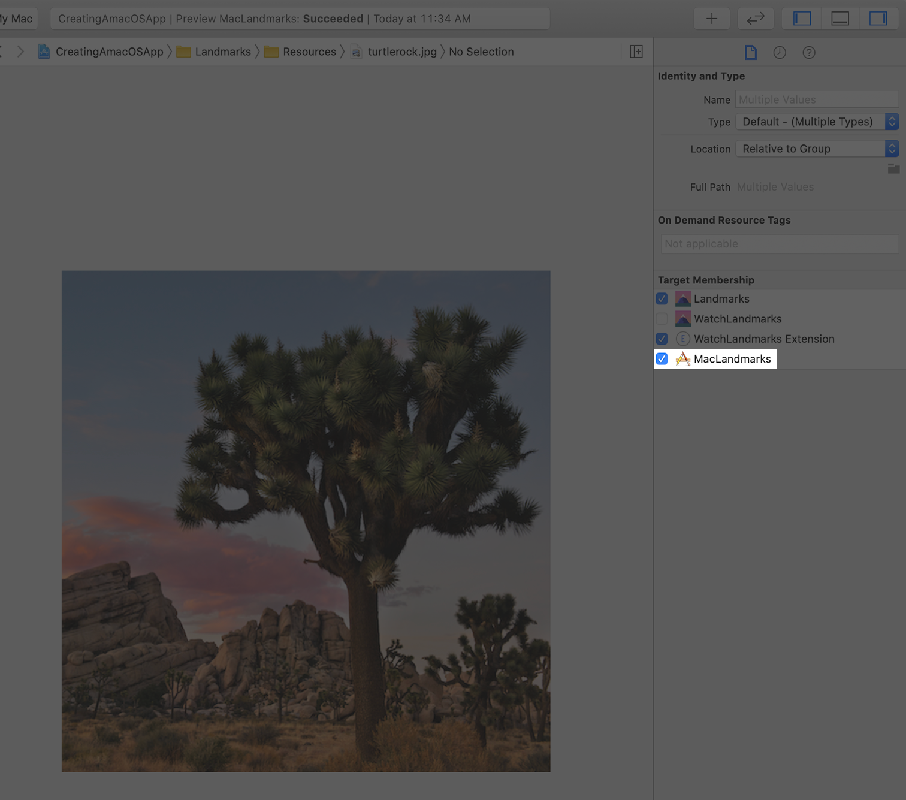Click the folder icon to choose file location
Screen dimensions: 906x800
tap(893, 169)
